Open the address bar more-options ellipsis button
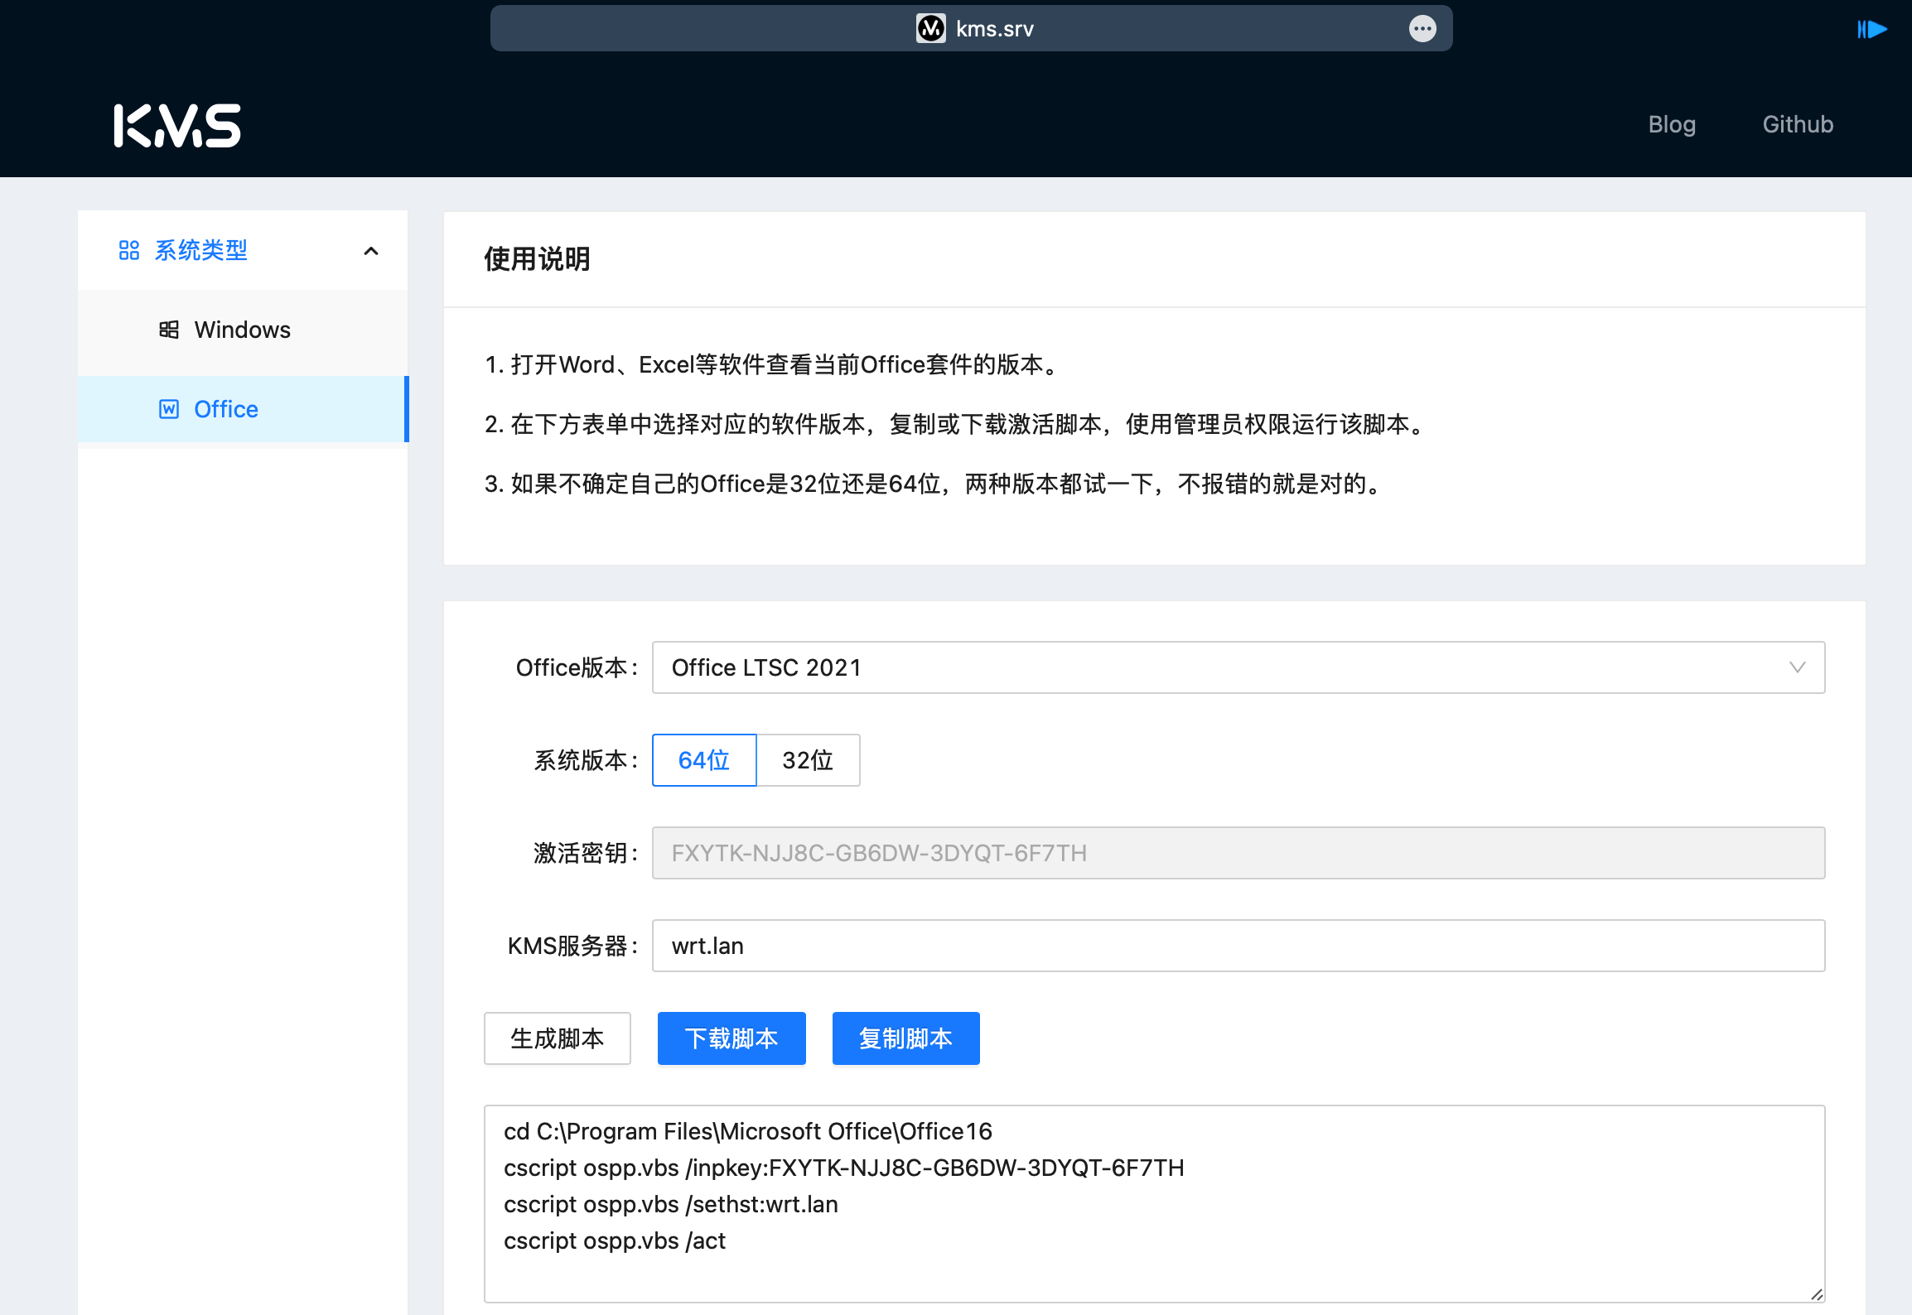This screenshot has height=1315, width=1912. click(1422, 29)
